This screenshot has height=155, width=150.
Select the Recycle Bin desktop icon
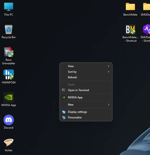tap(9, 29)
